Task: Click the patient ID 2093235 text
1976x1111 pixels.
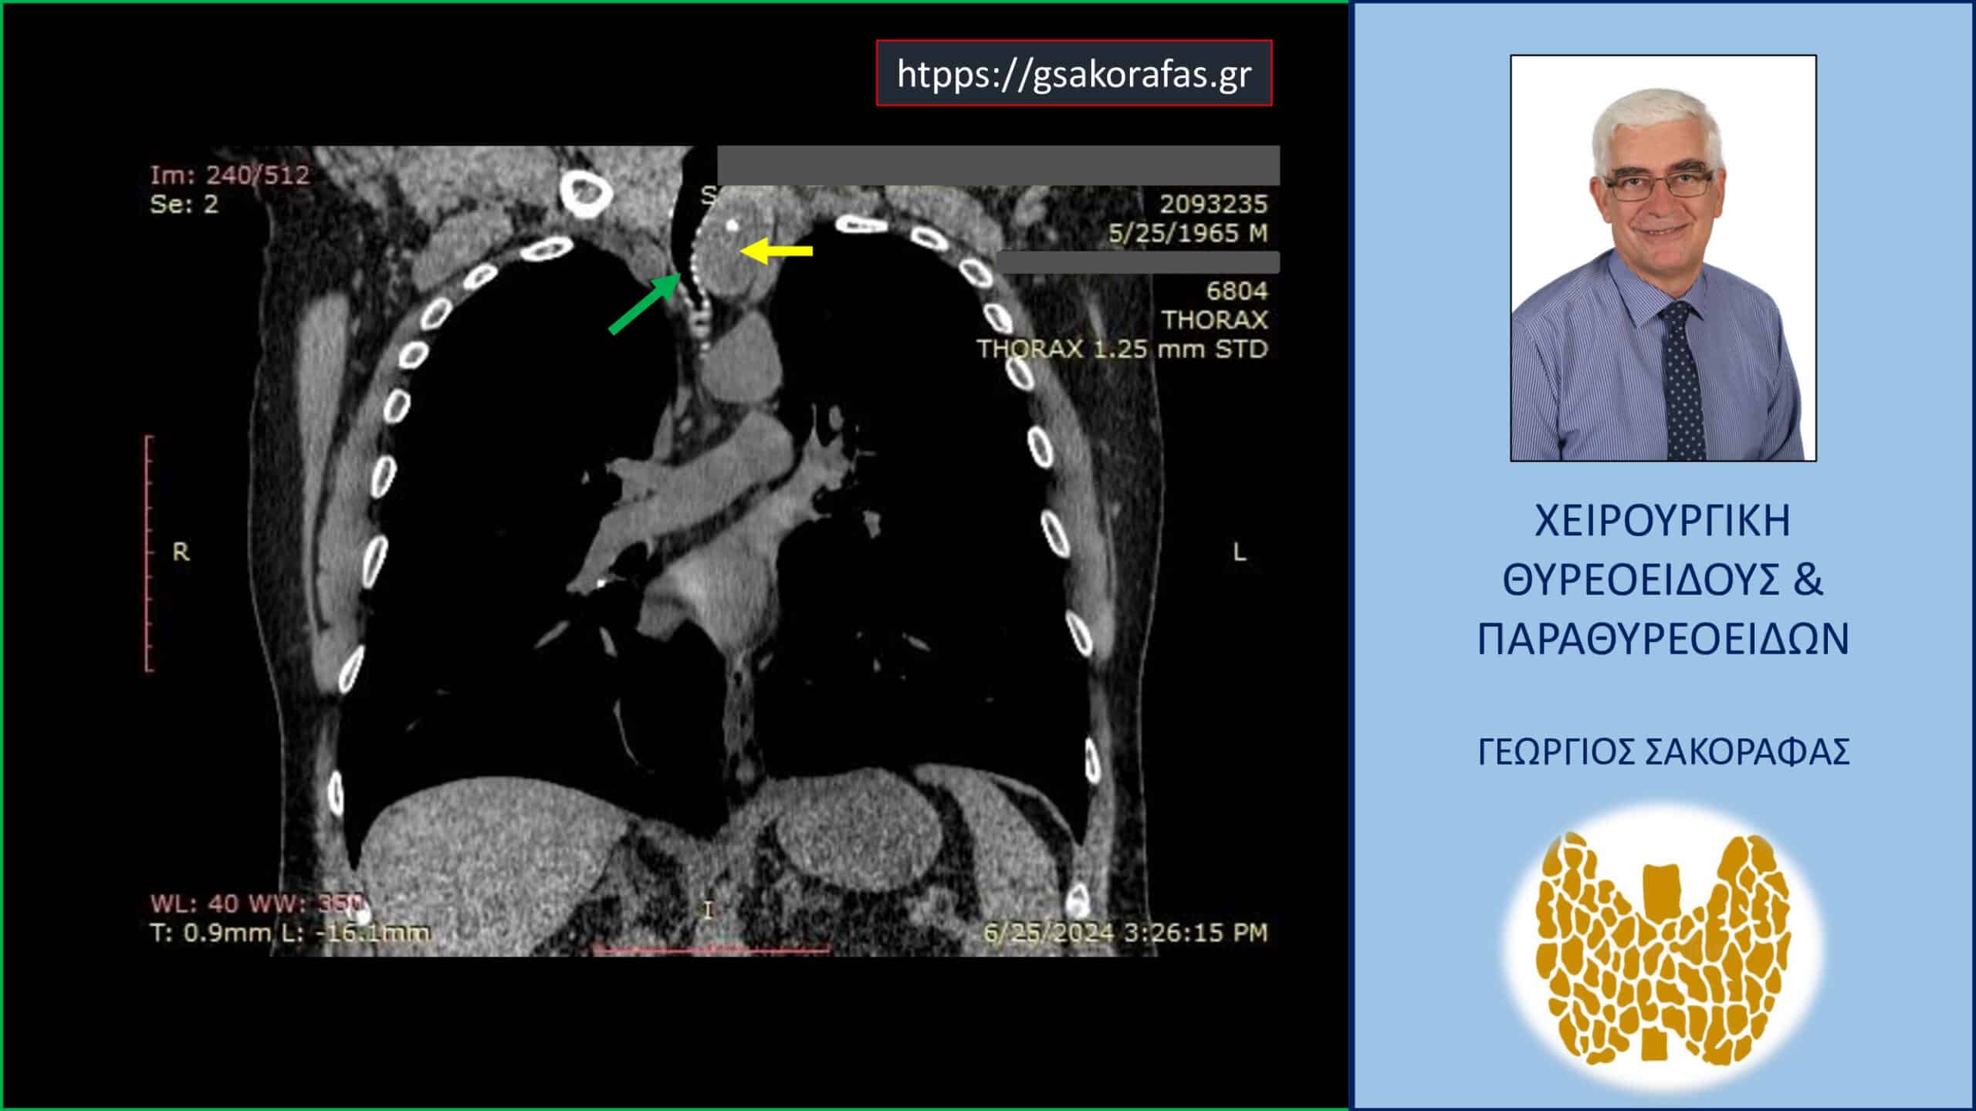Action: (1213, 204)
